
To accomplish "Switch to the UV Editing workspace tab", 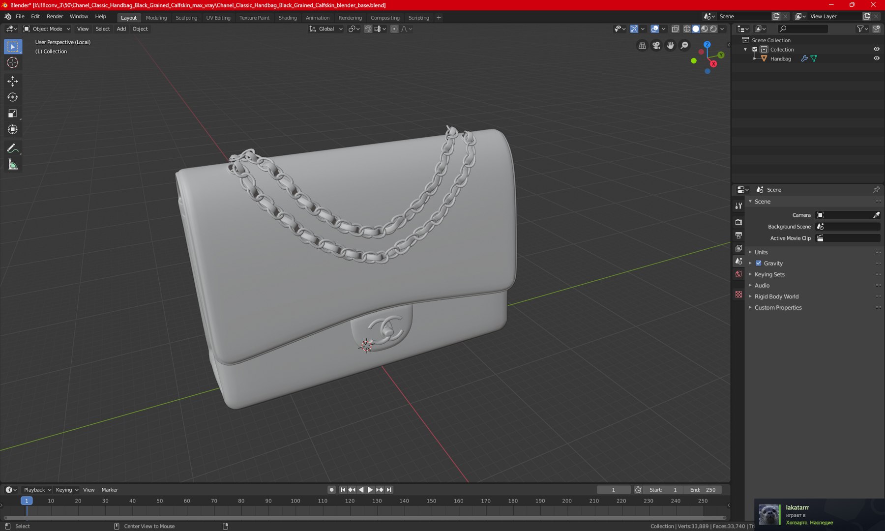I will coord(218,18).
